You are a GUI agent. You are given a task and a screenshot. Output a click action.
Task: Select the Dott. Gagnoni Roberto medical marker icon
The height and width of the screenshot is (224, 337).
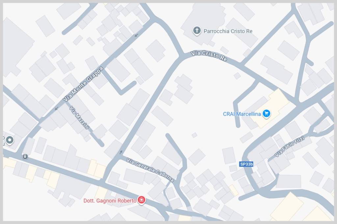coord(141,200)
